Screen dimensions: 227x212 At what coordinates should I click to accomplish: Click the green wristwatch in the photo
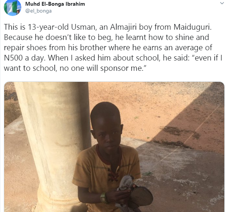click(104, 198)
